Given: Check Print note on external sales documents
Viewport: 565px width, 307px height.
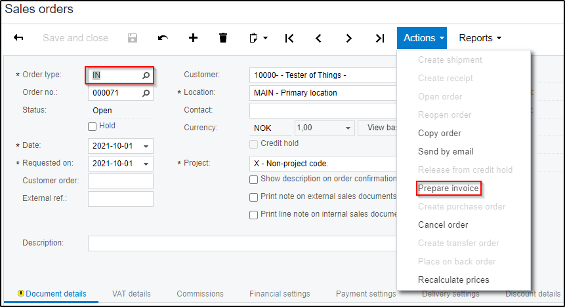Looking at the screenshot, I should [x=254, y=197].
